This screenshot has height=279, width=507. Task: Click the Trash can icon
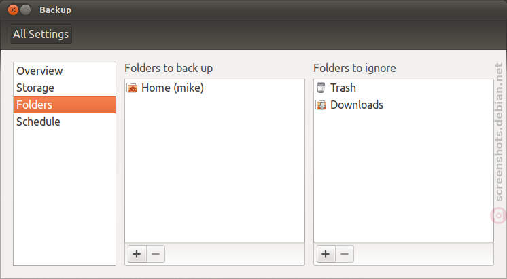321,88
